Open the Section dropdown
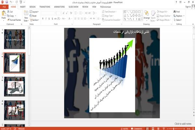 click(34, 20)
